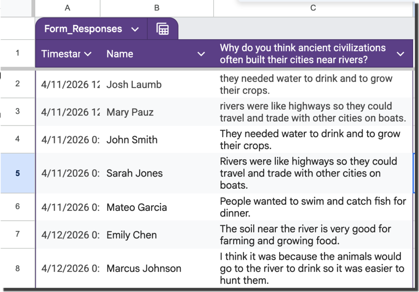Click the table view calculator icon
This screenshot has height=292, width=419.
[162, 29]
